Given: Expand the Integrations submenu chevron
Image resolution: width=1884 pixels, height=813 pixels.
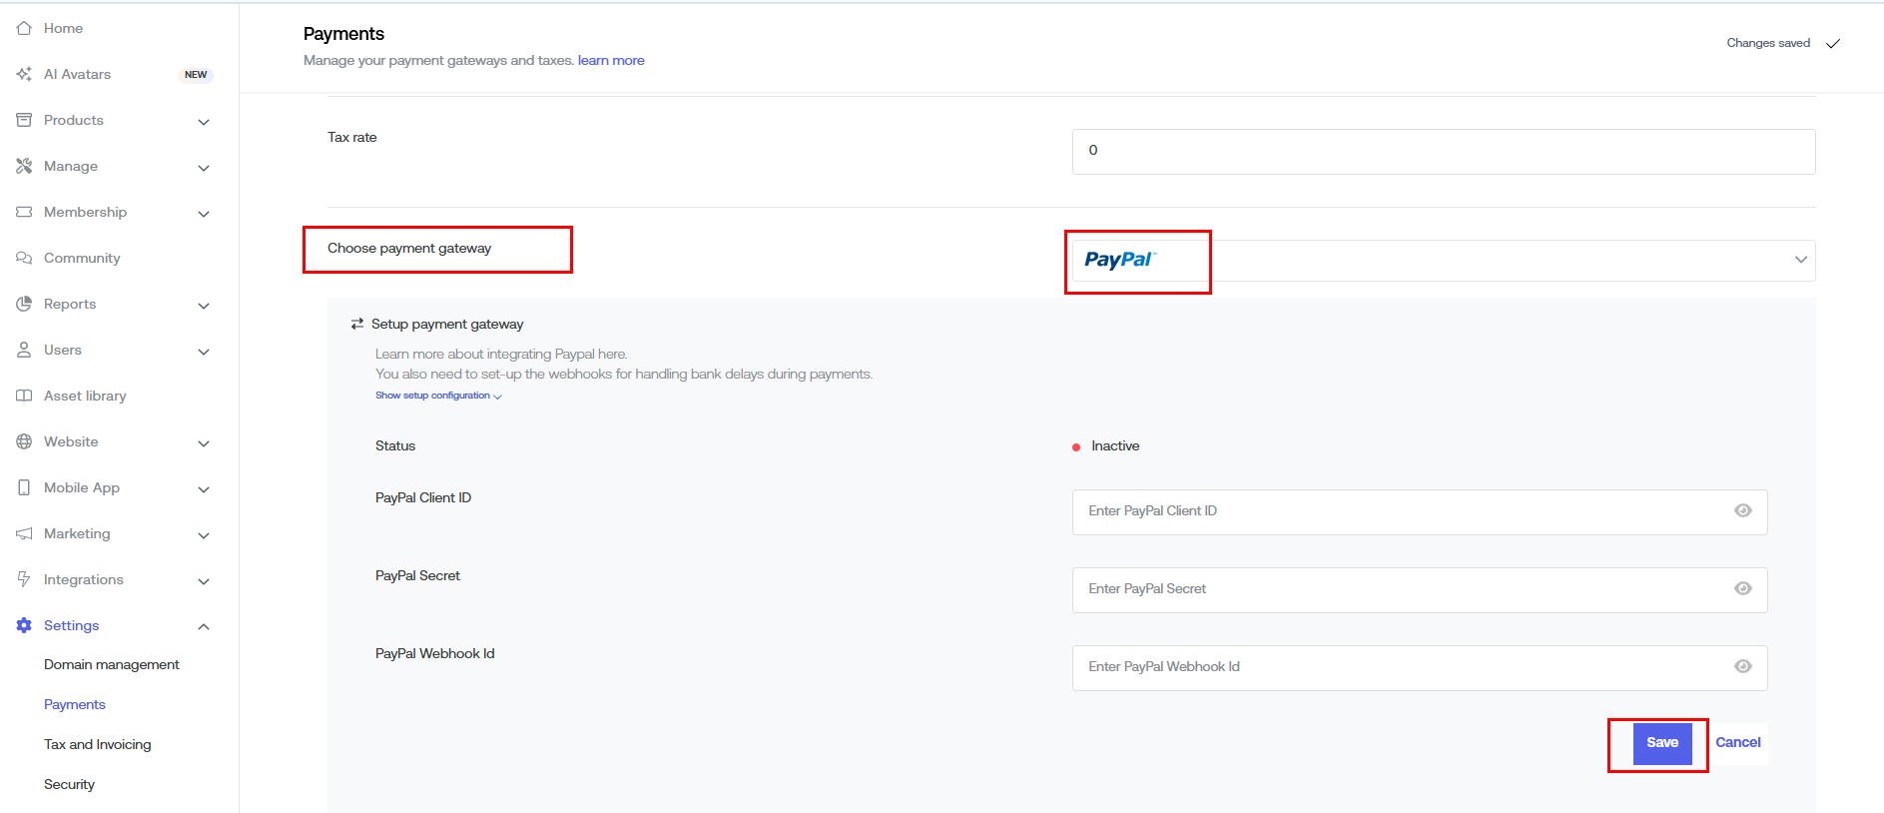Looking at the screenshot, I should (x=204, y=581).
